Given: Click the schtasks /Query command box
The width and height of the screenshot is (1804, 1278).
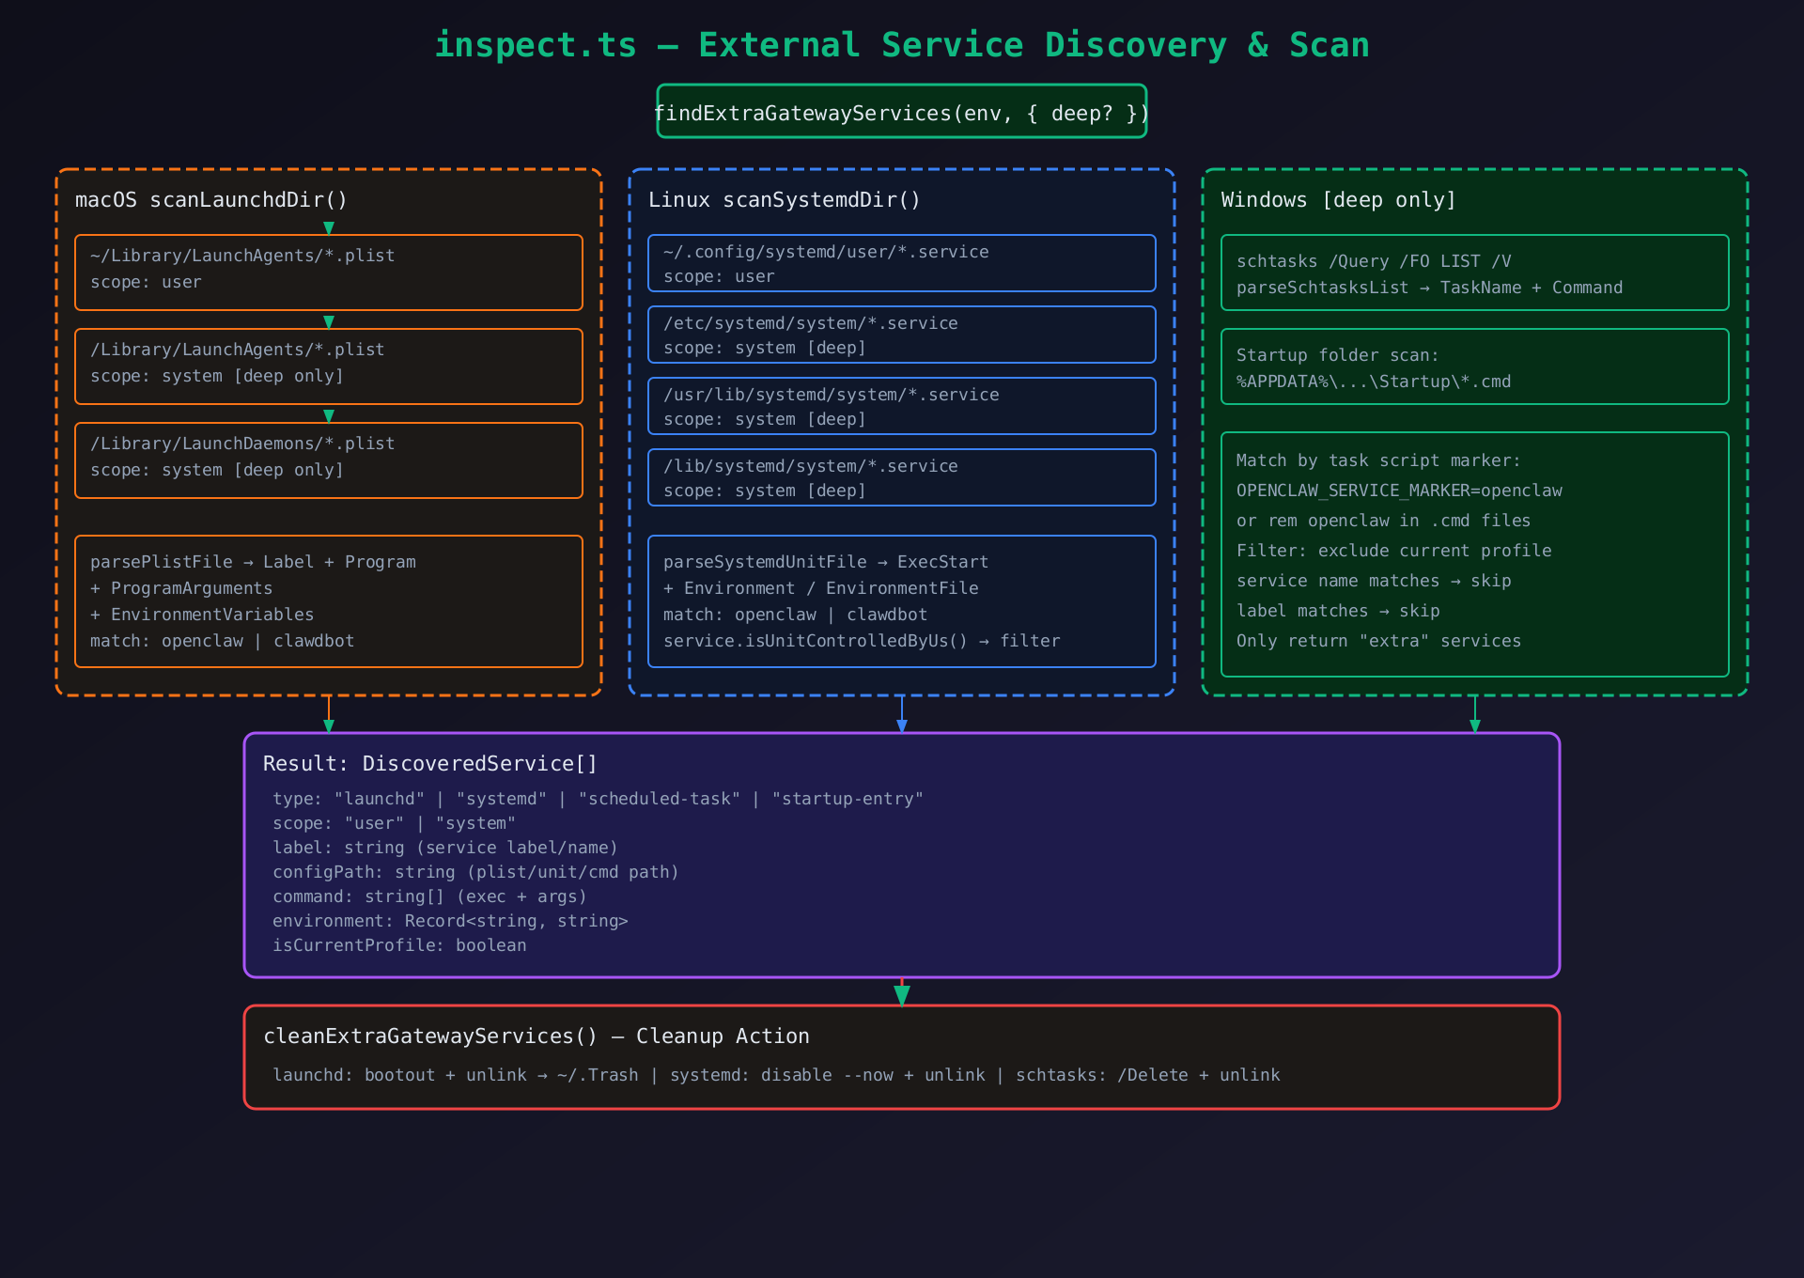Looking at the screenshot, I should 1474,273.
